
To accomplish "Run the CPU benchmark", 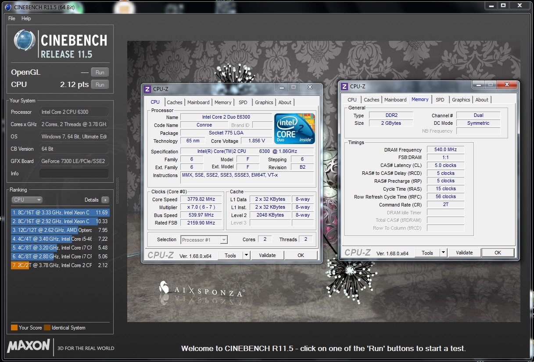I will tap(100, 85).
